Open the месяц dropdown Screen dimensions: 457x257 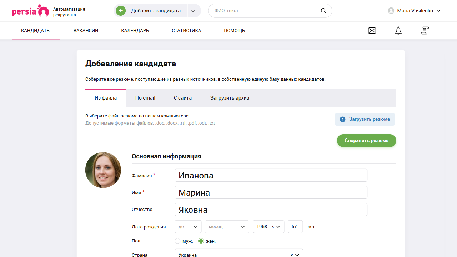click(x=227, y=226)
